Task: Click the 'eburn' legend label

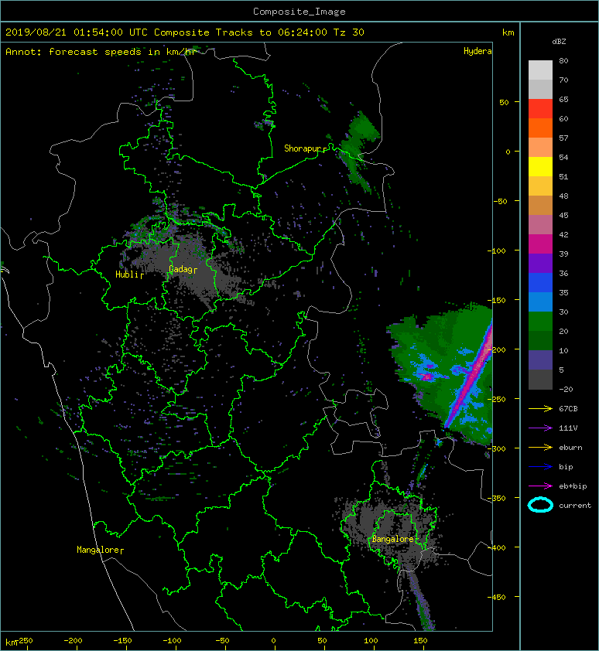Action: pos(570,447)
